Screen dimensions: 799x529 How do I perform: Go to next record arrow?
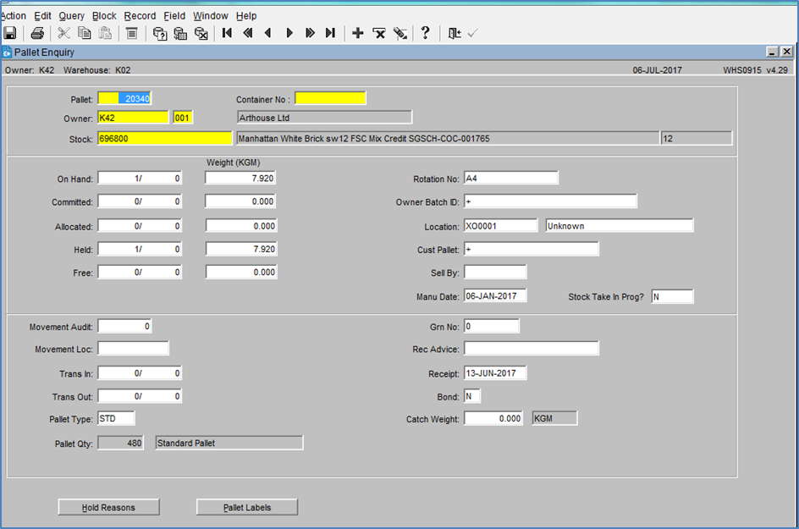289,33
